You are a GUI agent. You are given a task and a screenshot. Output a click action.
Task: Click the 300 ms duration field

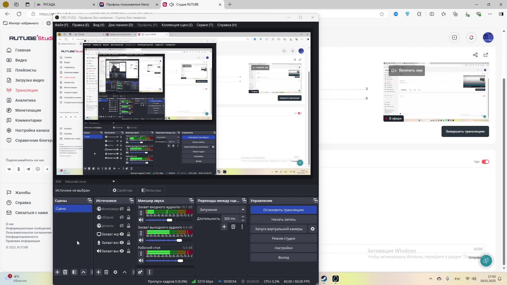231,218
